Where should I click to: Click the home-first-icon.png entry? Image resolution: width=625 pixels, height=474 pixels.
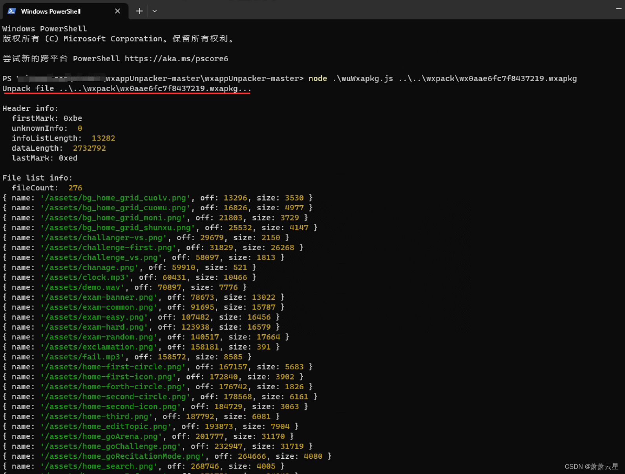click(153, 377)
